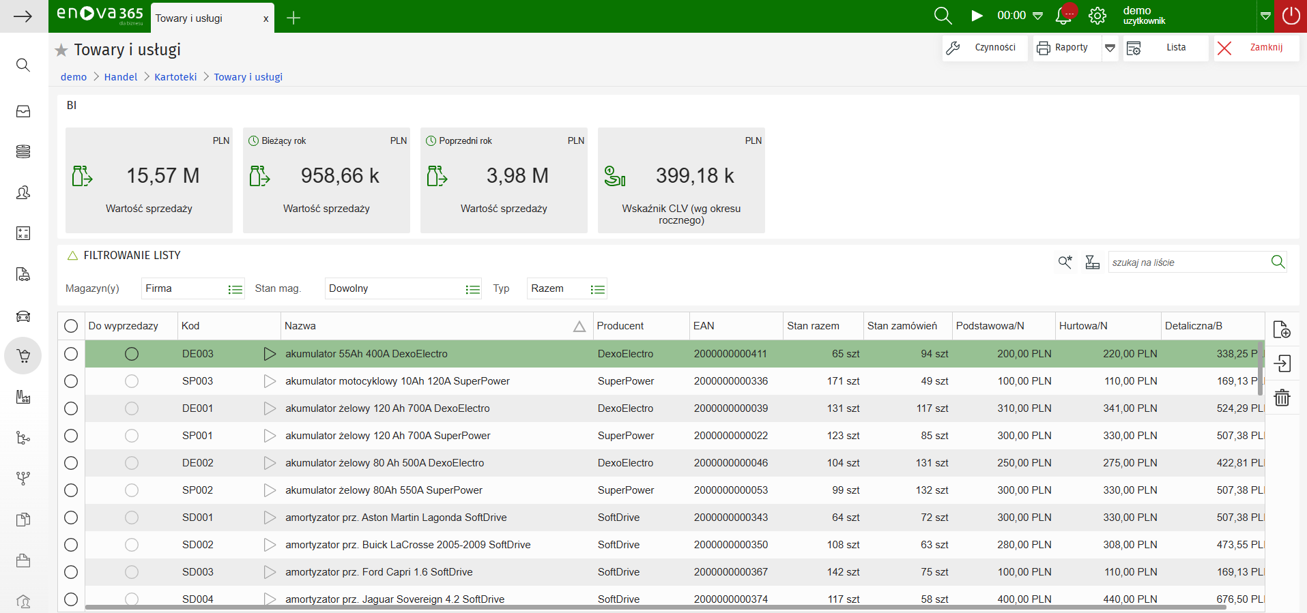This screenshot has height=613, width=1307.
Task: Click the notifications bell icon
Action: coord(1063,16)
